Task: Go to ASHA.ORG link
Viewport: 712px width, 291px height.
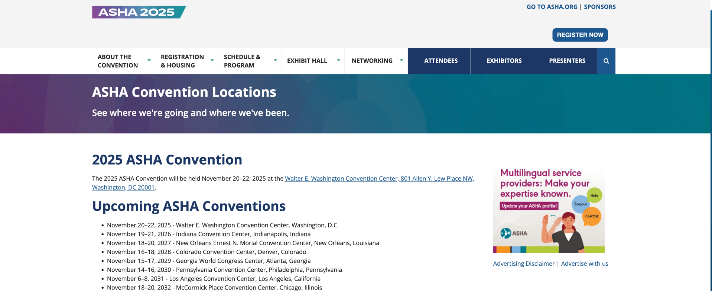Action: 552,7
